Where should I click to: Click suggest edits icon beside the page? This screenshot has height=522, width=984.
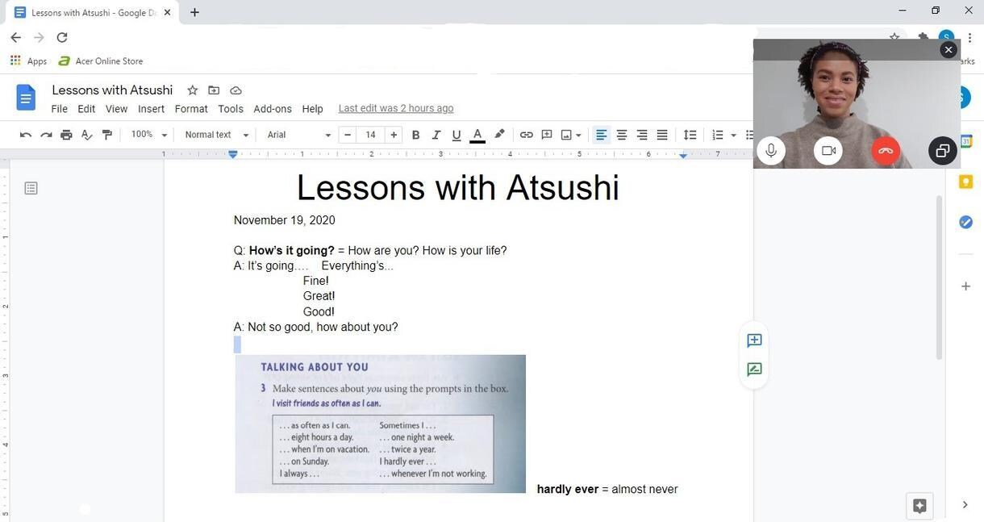754,370
